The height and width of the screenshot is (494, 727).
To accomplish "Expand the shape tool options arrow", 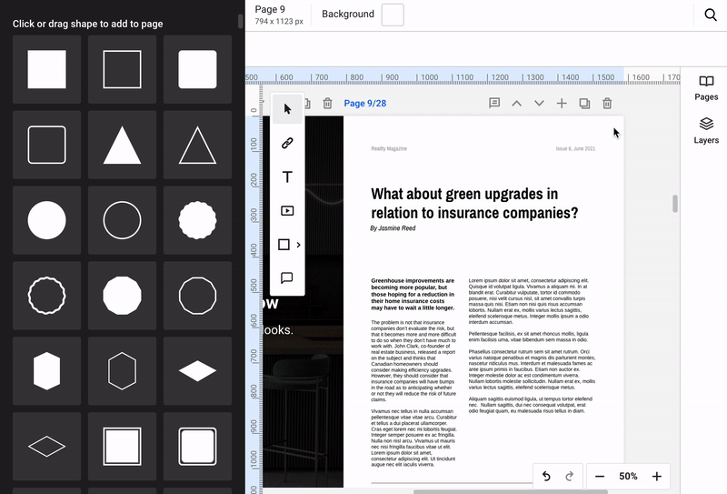I will [x=299, y=245].
